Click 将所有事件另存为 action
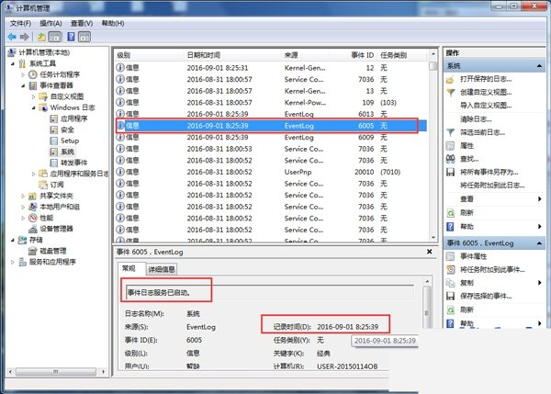Viewport: 551px width, 394px height. pos(489,172)
